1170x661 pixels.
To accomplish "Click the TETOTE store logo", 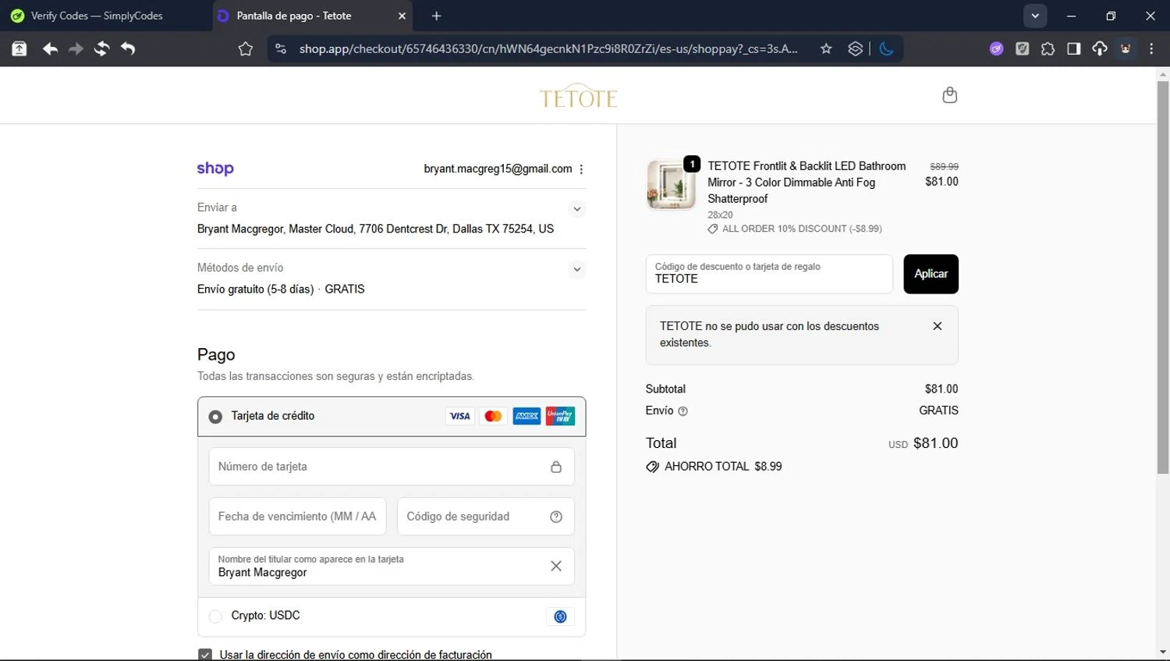I will pyautogui.click(x=578, y=95).
